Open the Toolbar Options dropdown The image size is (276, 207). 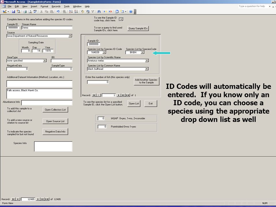pos(135,12)
